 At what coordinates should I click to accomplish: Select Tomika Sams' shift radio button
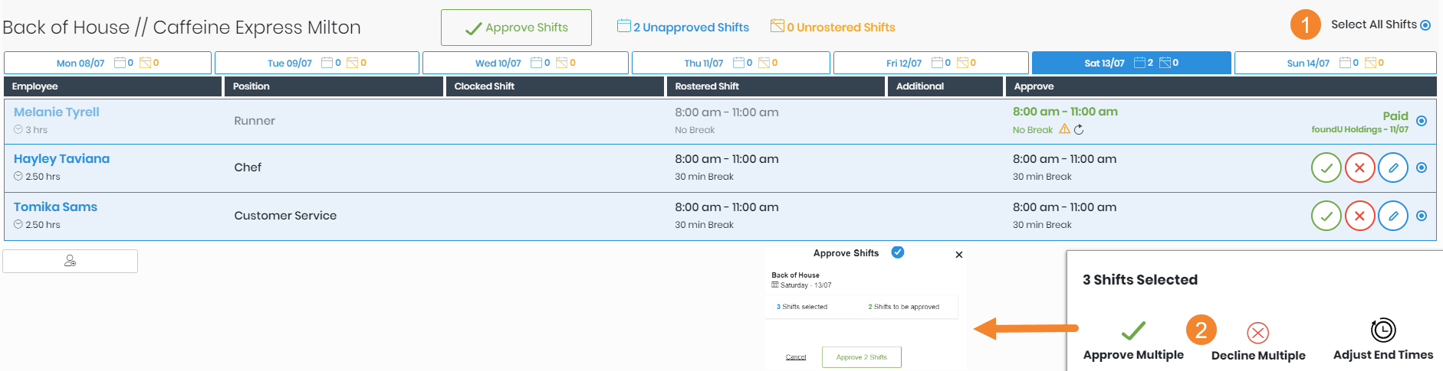tap(1422, 216)
